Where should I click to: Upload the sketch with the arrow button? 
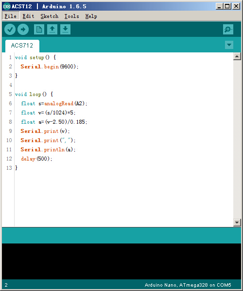(23, 29)
